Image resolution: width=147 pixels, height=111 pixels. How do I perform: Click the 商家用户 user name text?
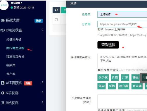(16, 3)
